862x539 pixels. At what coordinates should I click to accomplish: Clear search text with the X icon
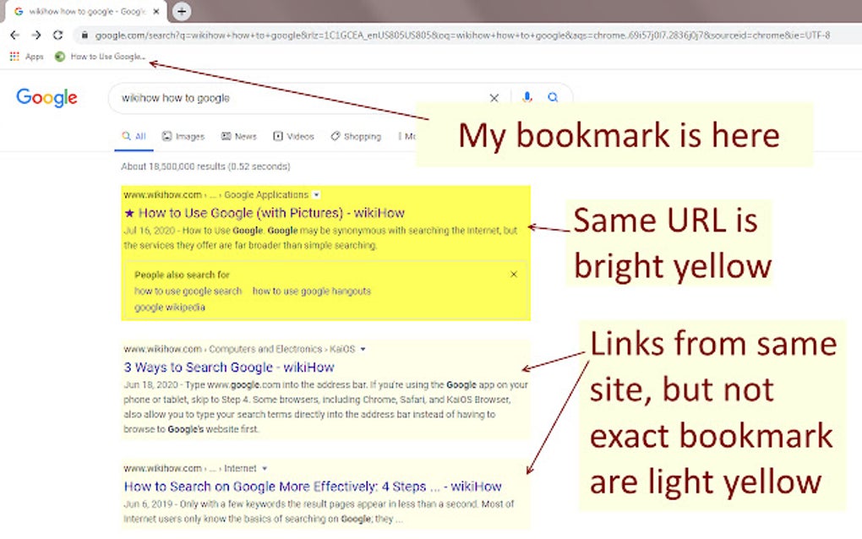click(494, 98)
